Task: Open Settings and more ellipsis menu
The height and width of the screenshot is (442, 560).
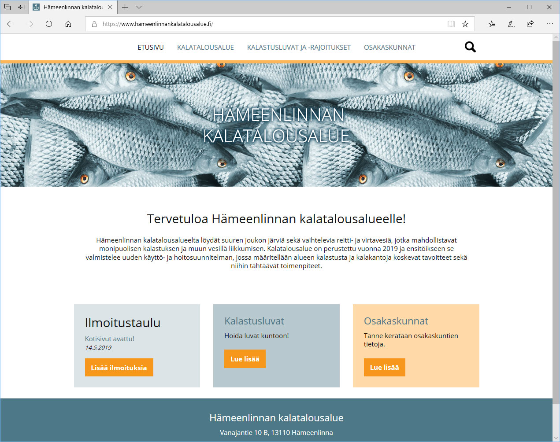Action: click(549, 24)
